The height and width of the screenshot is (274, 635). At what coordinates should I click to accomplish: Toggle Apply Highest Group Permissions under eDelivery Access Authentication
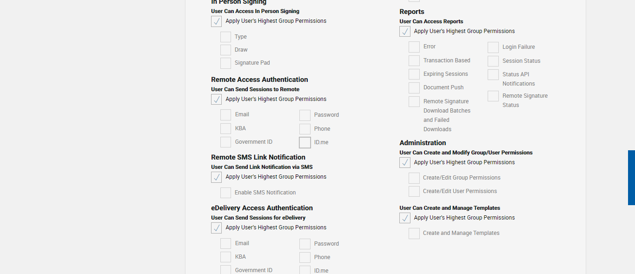216,228
